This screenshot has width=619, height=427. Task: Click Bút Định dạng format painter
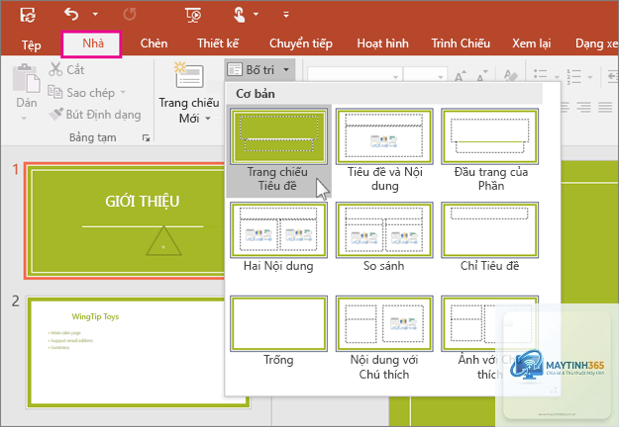(95, 115)
